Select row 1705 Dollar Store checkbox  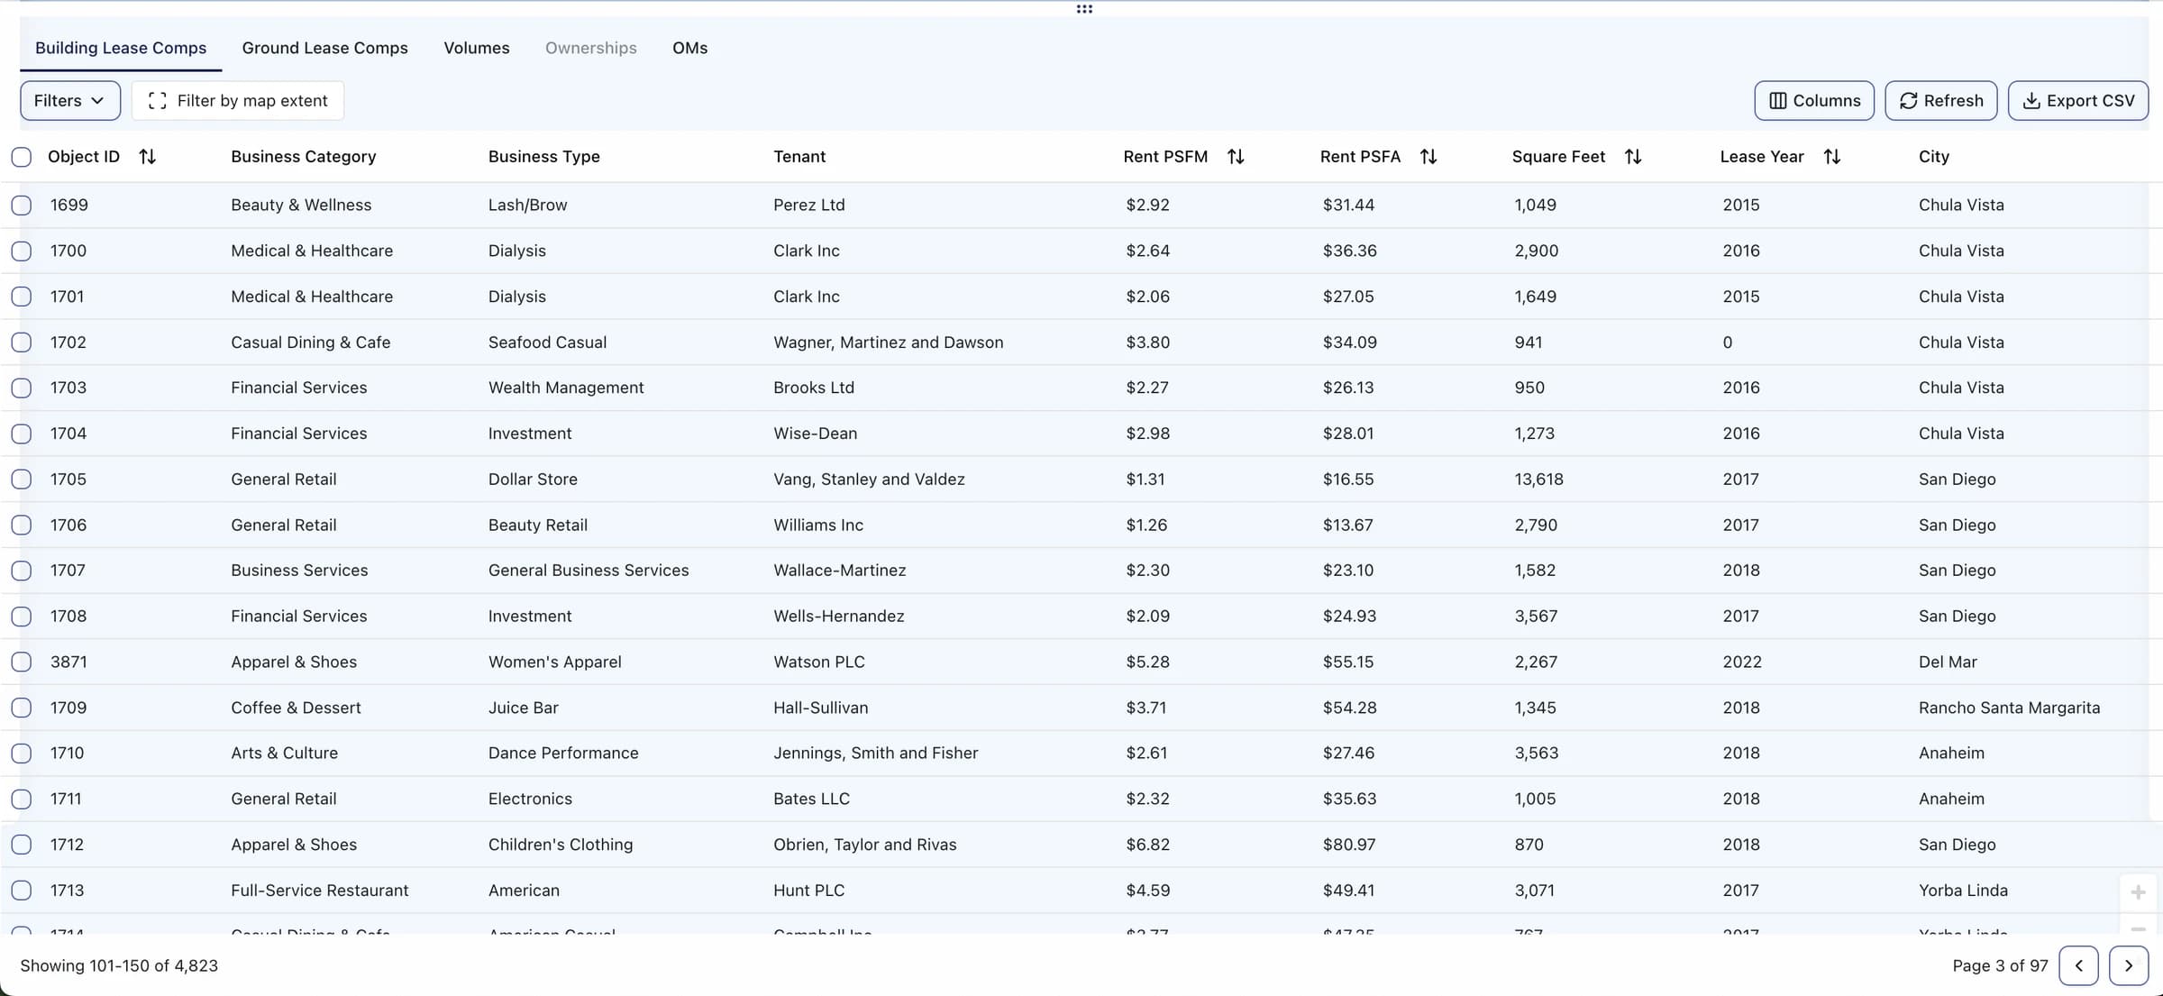coord(22,480)
